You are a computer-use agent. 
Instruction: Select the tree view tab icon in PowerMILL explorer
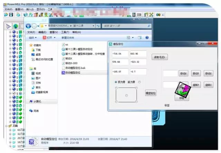(8, 26)
